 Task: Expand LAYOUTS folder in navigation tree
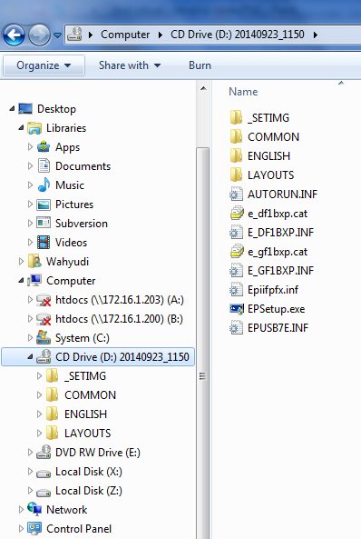[40, 434]
